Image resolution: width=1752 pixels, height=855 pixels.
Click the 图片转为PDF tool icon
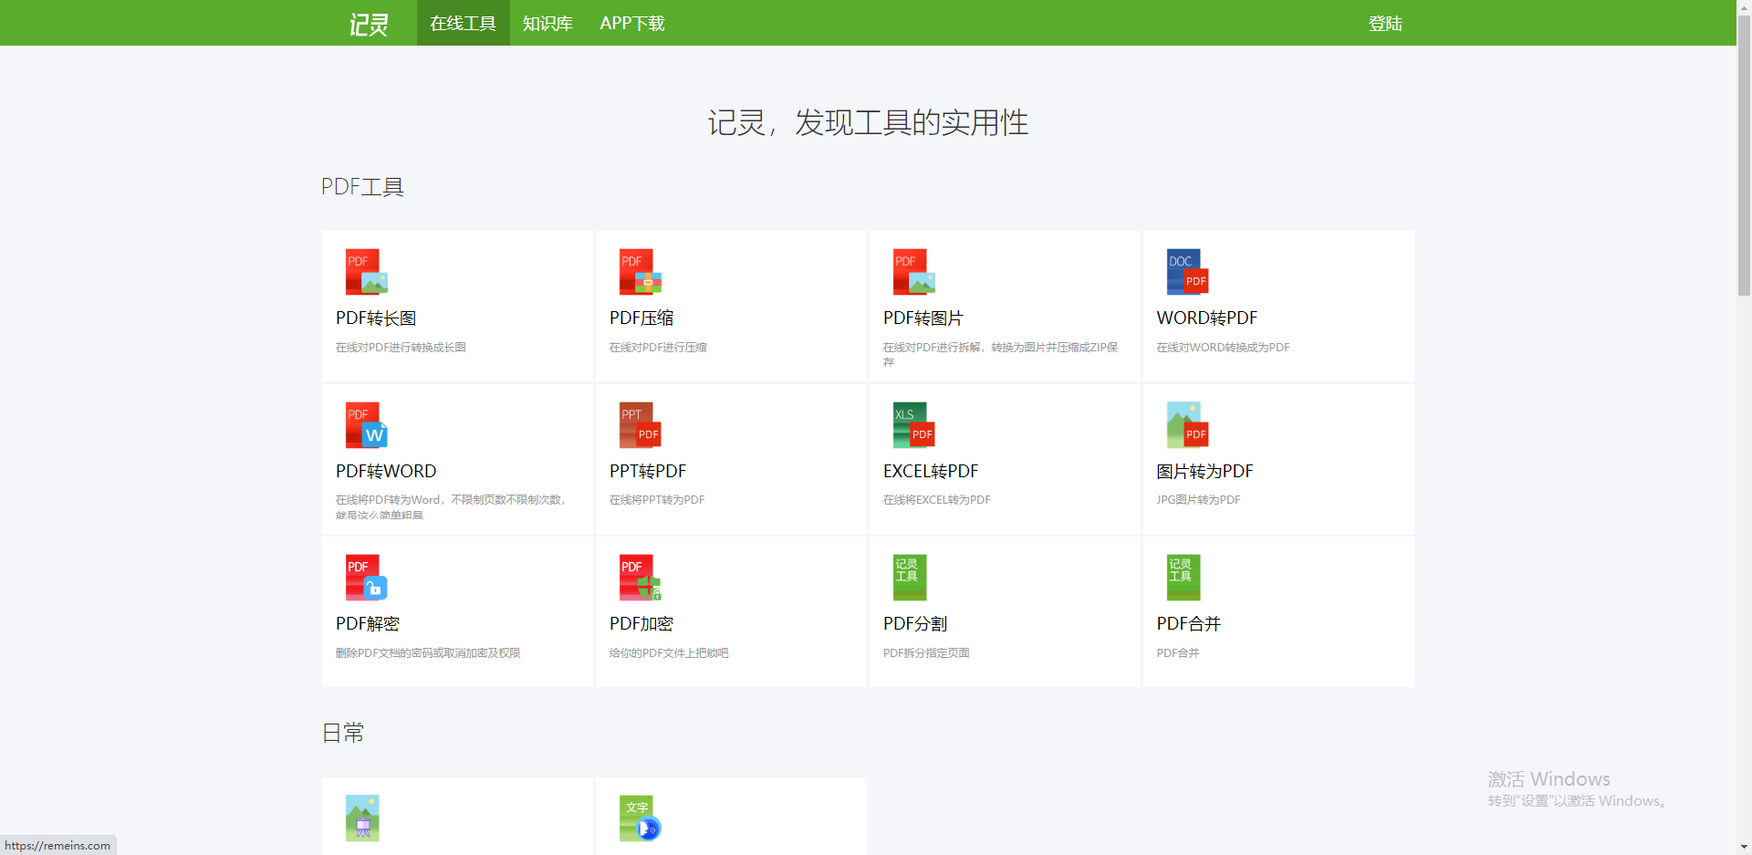click(1188, 425)
